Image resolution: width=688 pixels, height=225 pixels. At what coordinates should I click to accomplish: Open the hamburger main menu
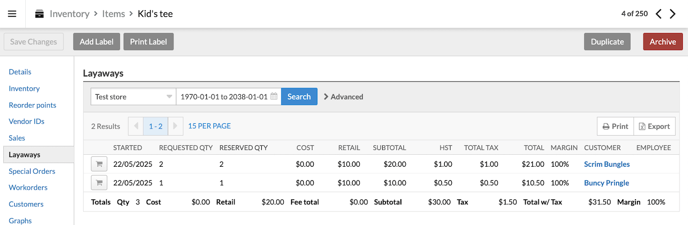12,14
